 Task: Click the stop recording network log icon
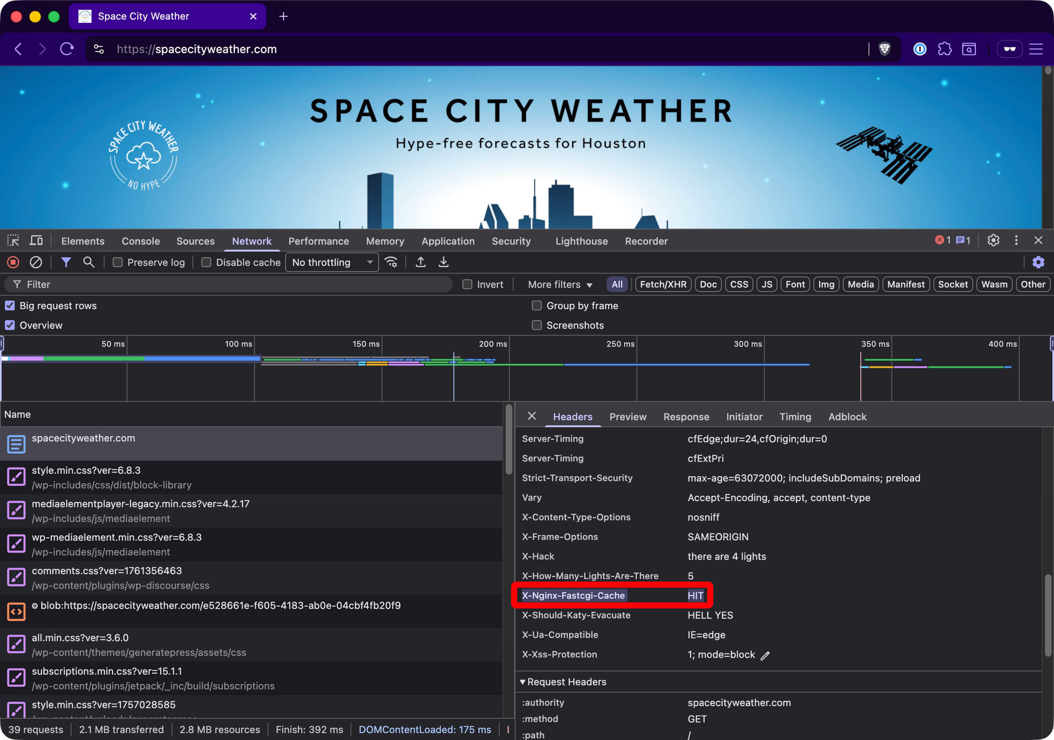click(x=13, y=262)
